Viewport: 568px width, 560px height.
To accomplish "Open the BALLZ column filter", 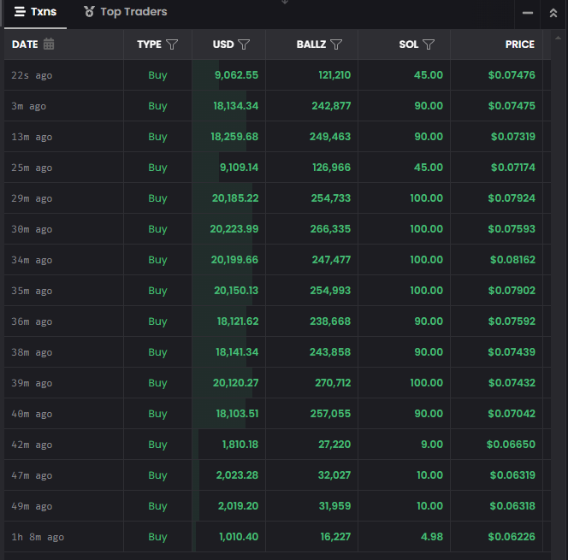I will (x=336, y=44).
